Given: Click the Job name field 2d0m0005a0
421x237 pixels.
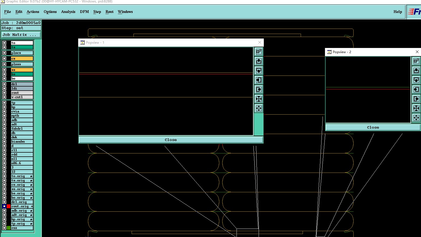Looking at the screenshot, I should 21,23.
